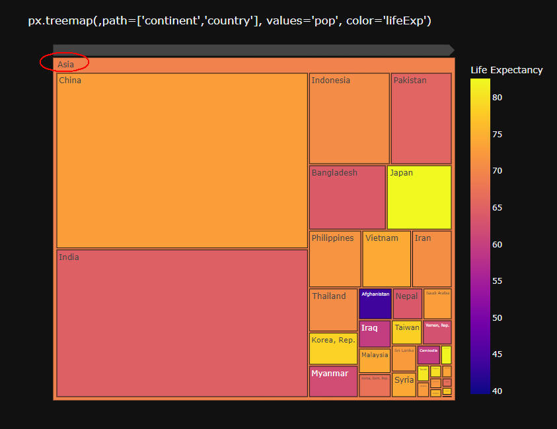This screenshot has height=429, width=557.
Task: Select the Saudi Arabia tile
Action: click(x=437, y=304)
